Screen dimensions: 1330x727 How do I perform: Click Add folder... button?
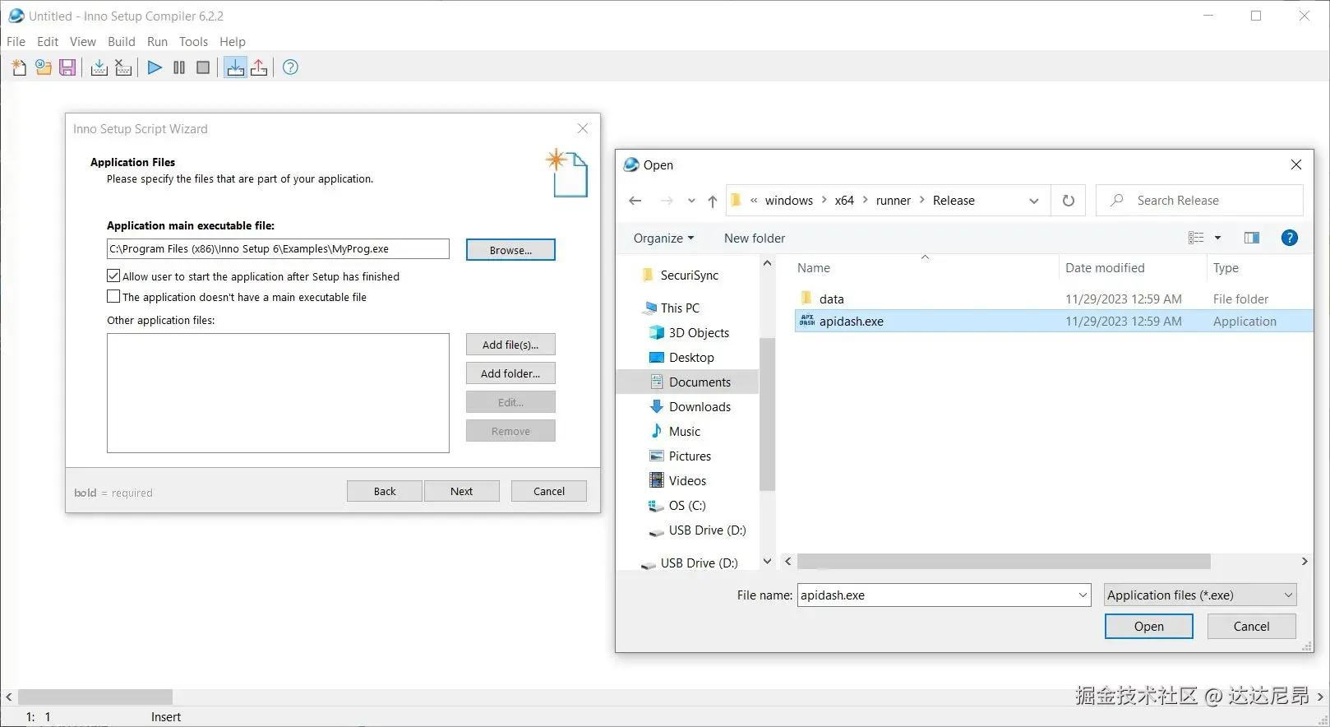pos(510,373)
